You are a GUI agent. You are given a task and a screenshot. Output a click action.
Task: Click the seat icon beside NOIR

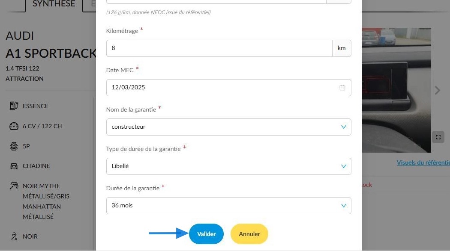pyautogui.click(x=14, y=236)
